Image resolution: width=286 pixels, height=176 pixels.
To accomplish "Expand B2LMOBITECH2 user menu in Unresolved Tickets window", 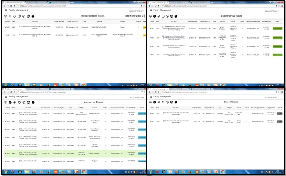I will pyautogui.click(x=136, y=97).
